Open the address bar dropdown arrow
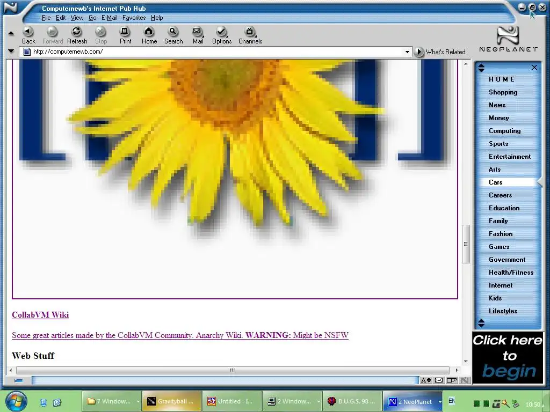Viewport: 550px width, 412px height. point(407,52)
